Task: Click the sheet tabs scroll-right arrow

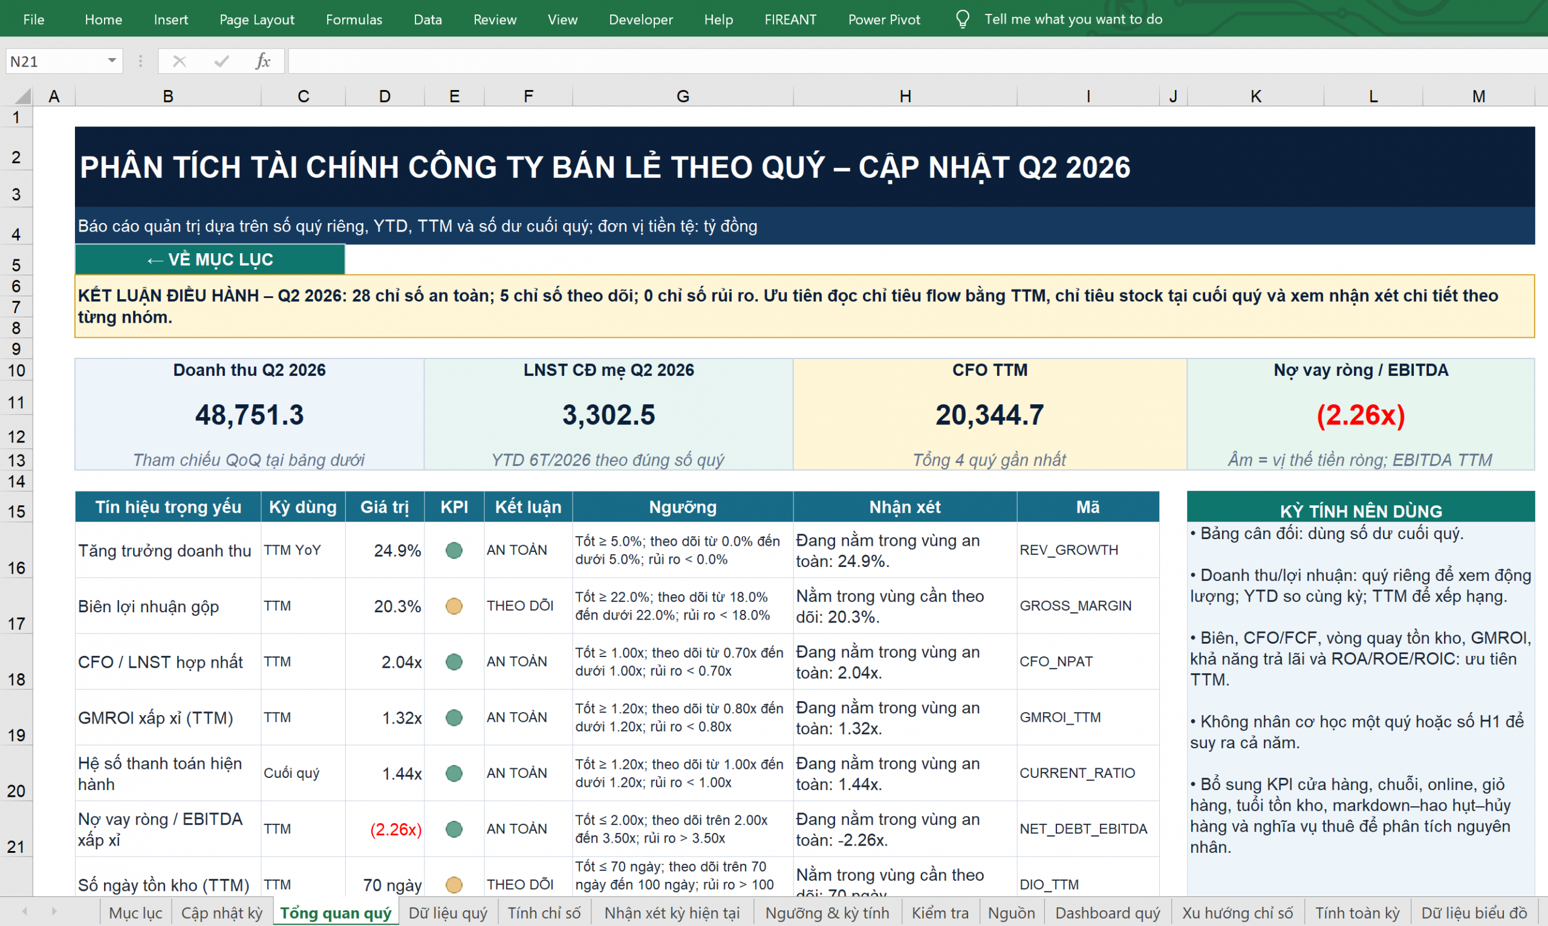Action: (54, 911)
